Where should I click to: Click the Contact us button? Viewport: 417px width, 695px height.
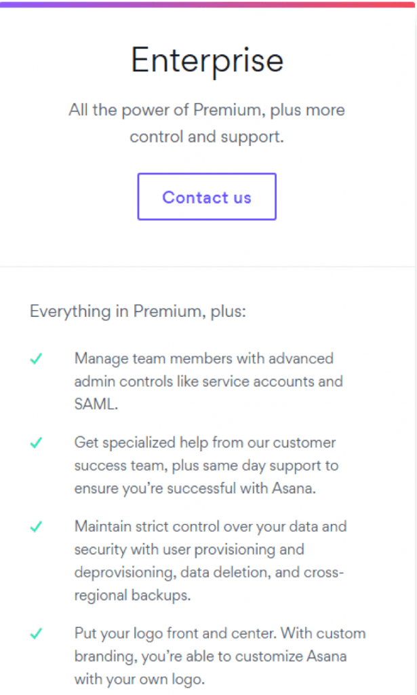tap(207, 197)
